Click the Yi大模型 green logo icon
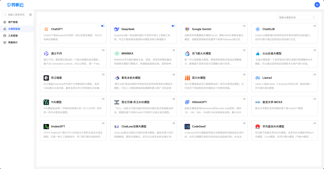The height and width of the screenshot is (169, 324). 46,102
